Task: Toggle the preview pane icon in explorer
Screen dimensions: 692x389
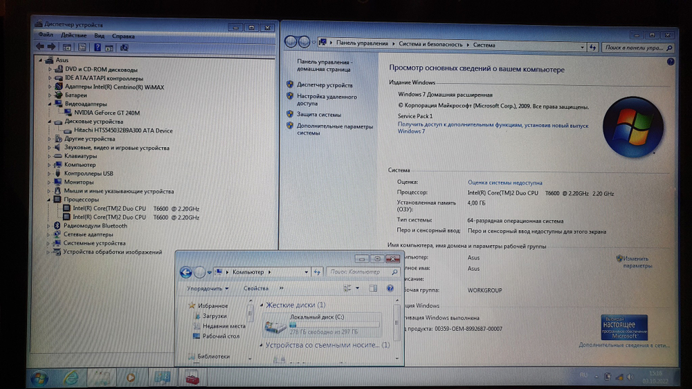Action: (x=373, y=288)
